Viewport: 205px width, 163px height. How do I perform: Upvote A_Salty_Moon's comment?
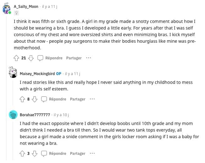point(16,58)
